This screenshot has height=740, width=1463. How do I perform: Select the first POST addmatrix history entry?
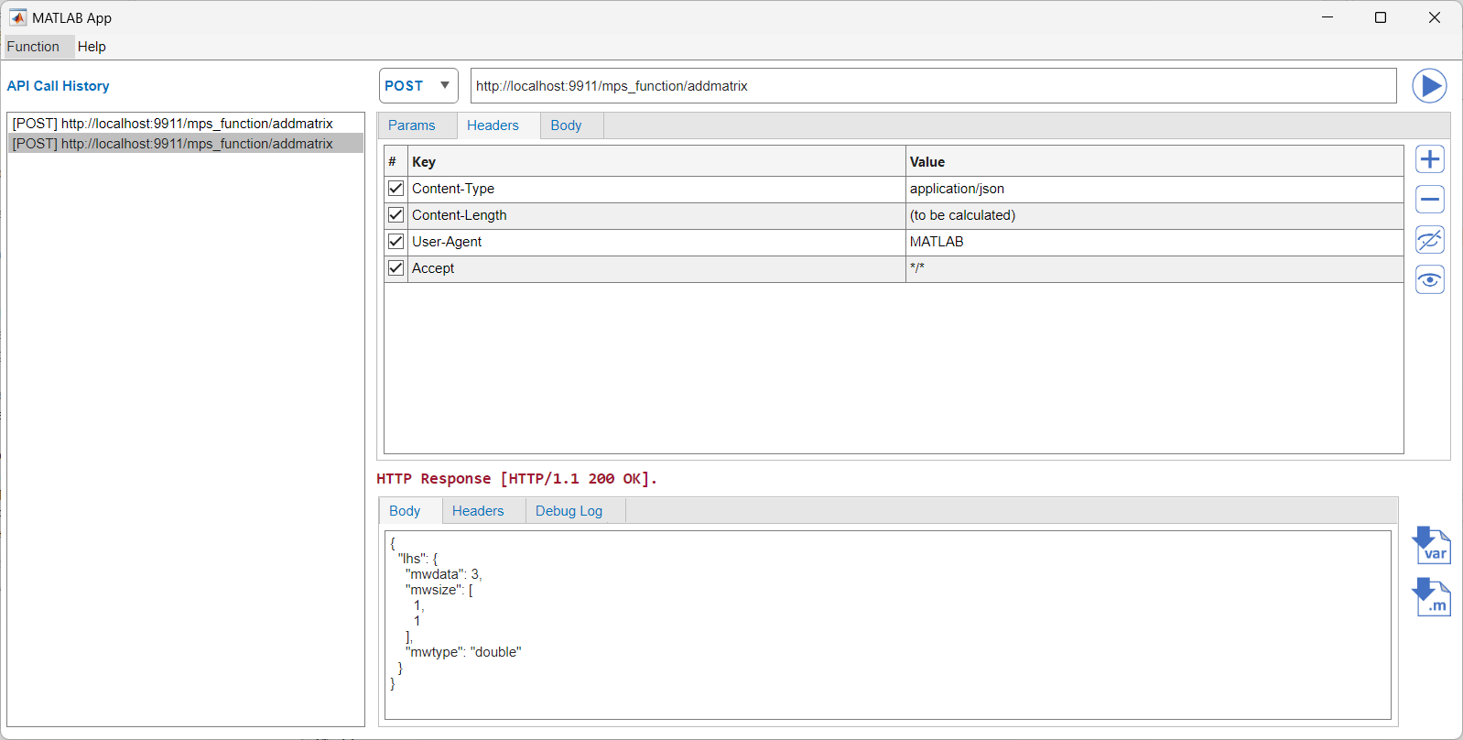(x=185, y=124)
